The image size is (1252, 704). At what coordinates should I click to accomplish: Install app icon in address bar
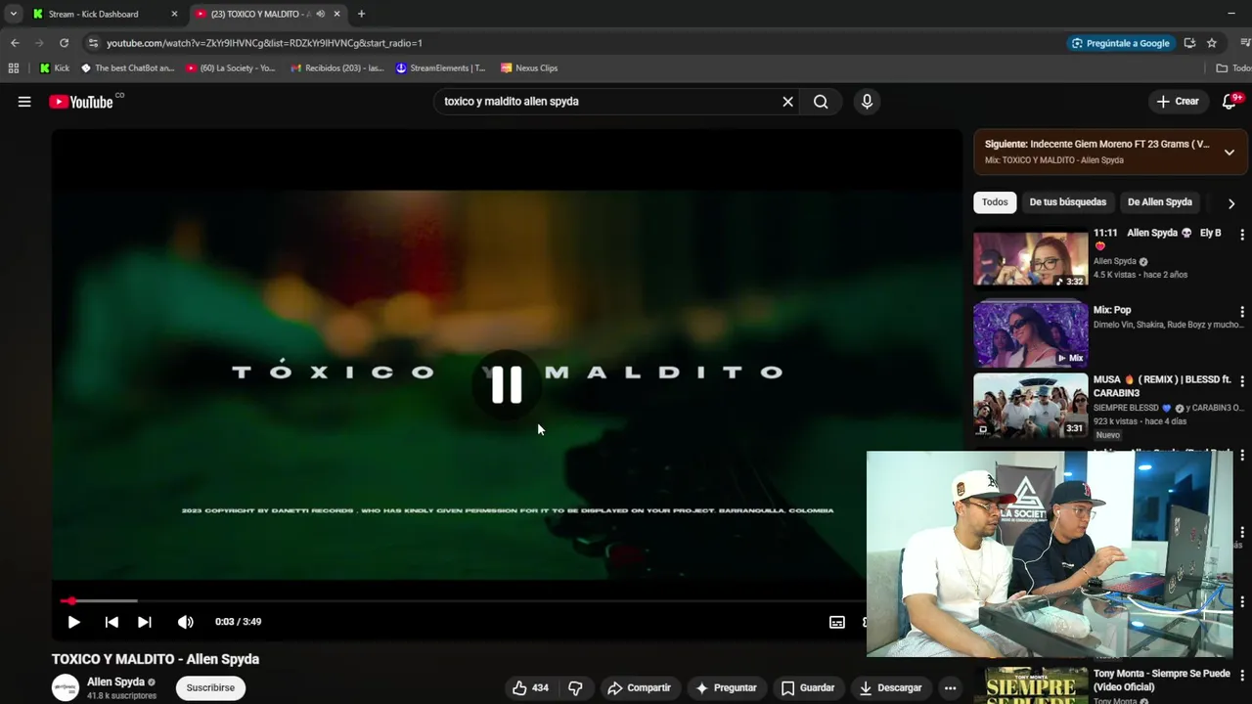[1189, 43]
